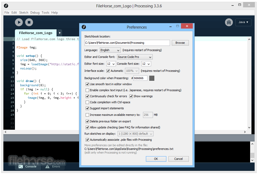The image size is (258, 174).
Task: Click Cancel in Preferences dialog
Action: 179,159
